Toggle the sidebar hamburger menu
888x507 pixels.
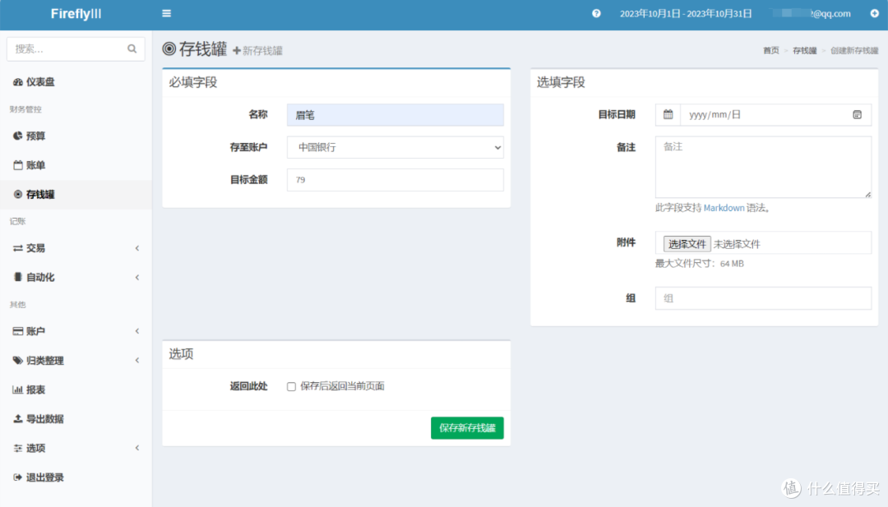[166, 14]
